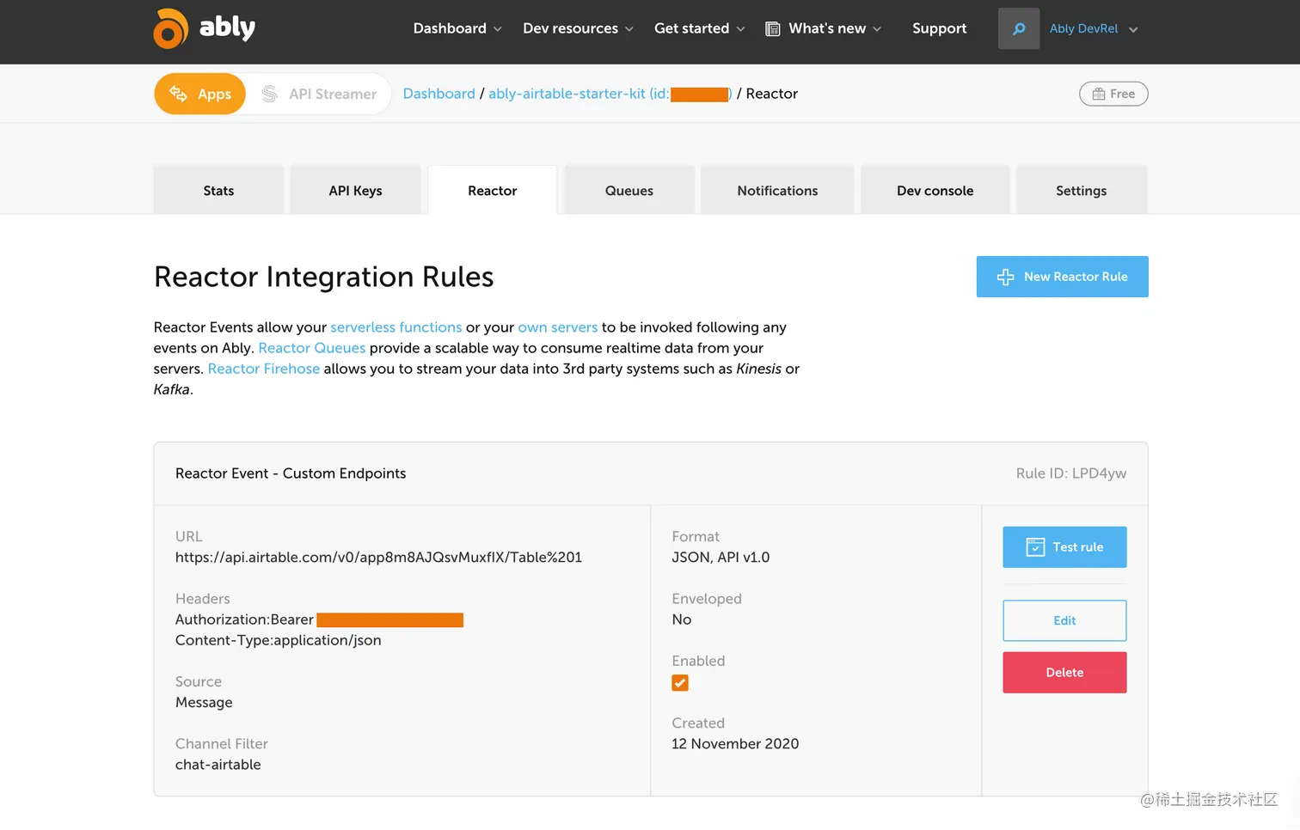Screen dimensions: 1300x830
Task: Click Dashboard breadcrumb link
Action: (x=438, y=94)
